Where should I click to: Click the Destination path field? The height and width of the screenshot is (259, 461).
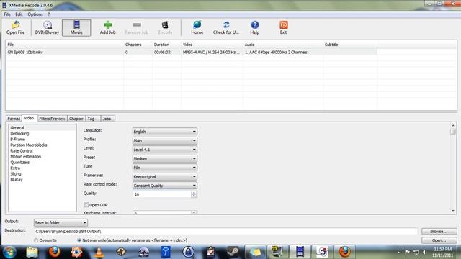click(225, 232)
